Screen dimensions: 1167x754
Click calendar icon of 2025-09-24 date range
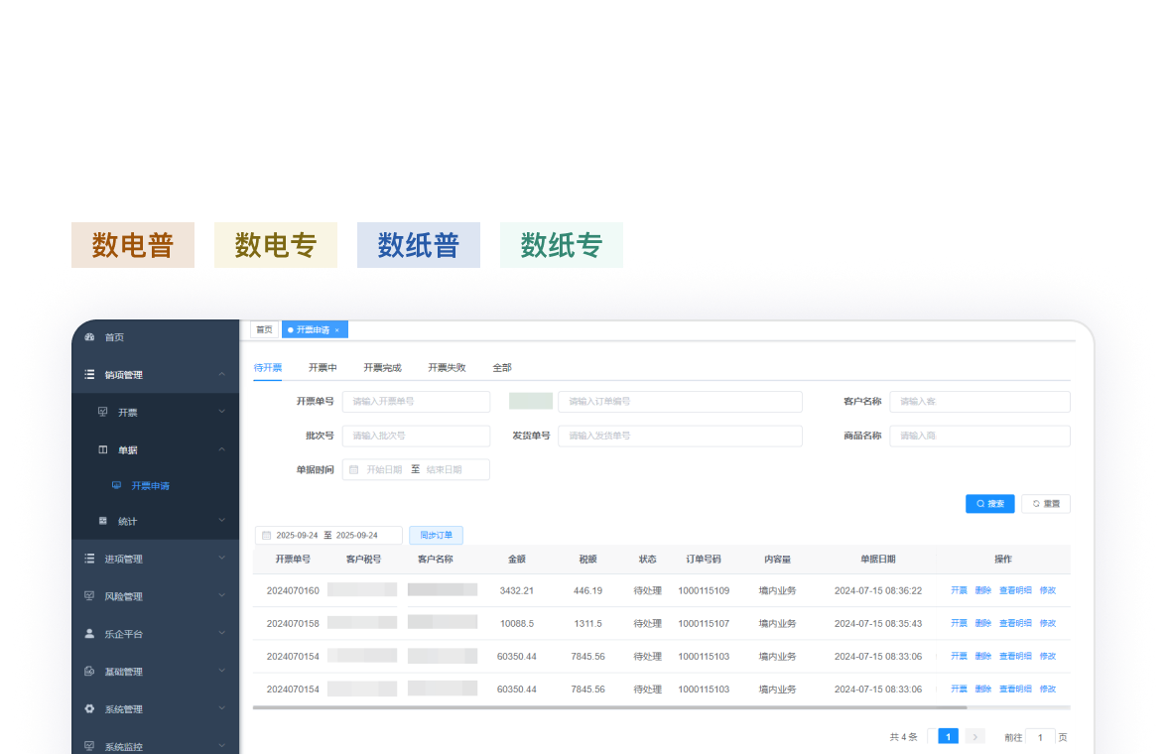pyautogui.click(x=266, y=535)
